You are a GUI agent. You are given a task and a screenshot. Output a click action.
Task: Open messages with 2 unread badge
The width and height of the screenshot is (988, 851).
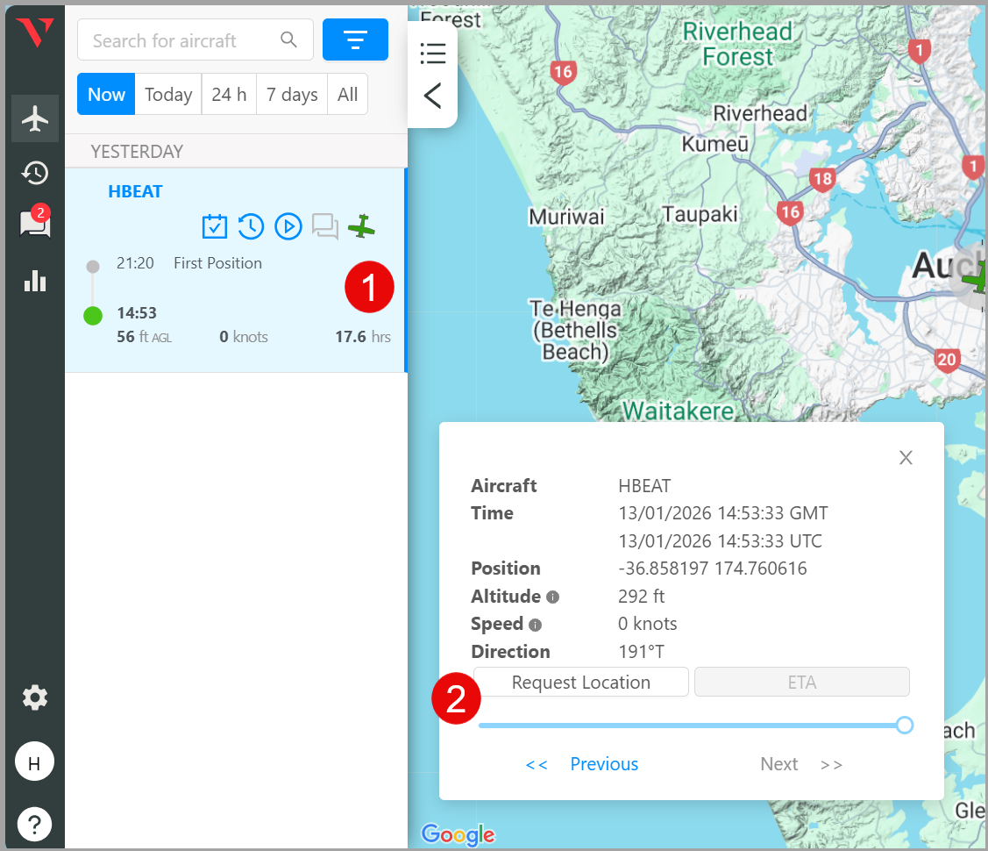[x=35, y=225]
